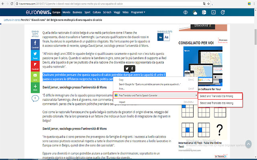
Task: Click the scroll-to-top round arrow button
Action: click(248, 143)
